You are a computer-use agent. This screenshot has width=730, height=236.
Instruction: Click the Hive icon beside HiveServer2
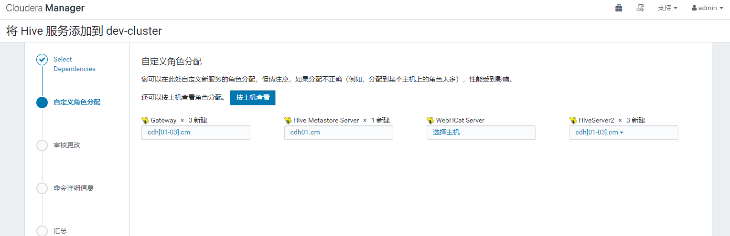coord(573,121)
